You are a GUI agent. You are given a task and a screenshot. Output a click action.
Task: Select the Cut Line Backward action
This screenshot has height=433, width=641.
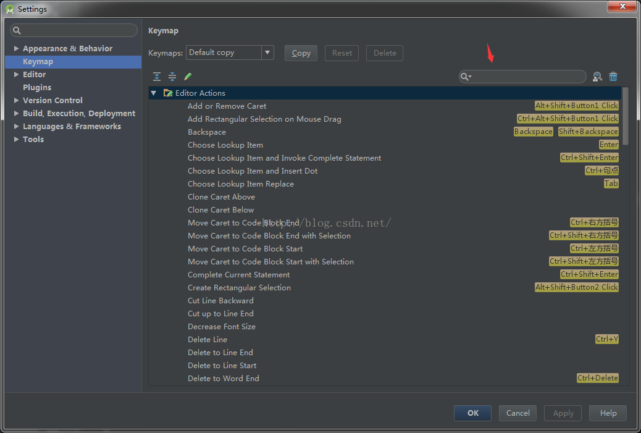tap(385, 301)
